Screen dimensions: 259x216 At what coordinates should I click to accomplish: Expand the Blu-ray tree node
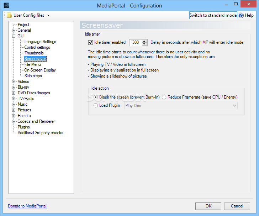(x=14, y=87)
